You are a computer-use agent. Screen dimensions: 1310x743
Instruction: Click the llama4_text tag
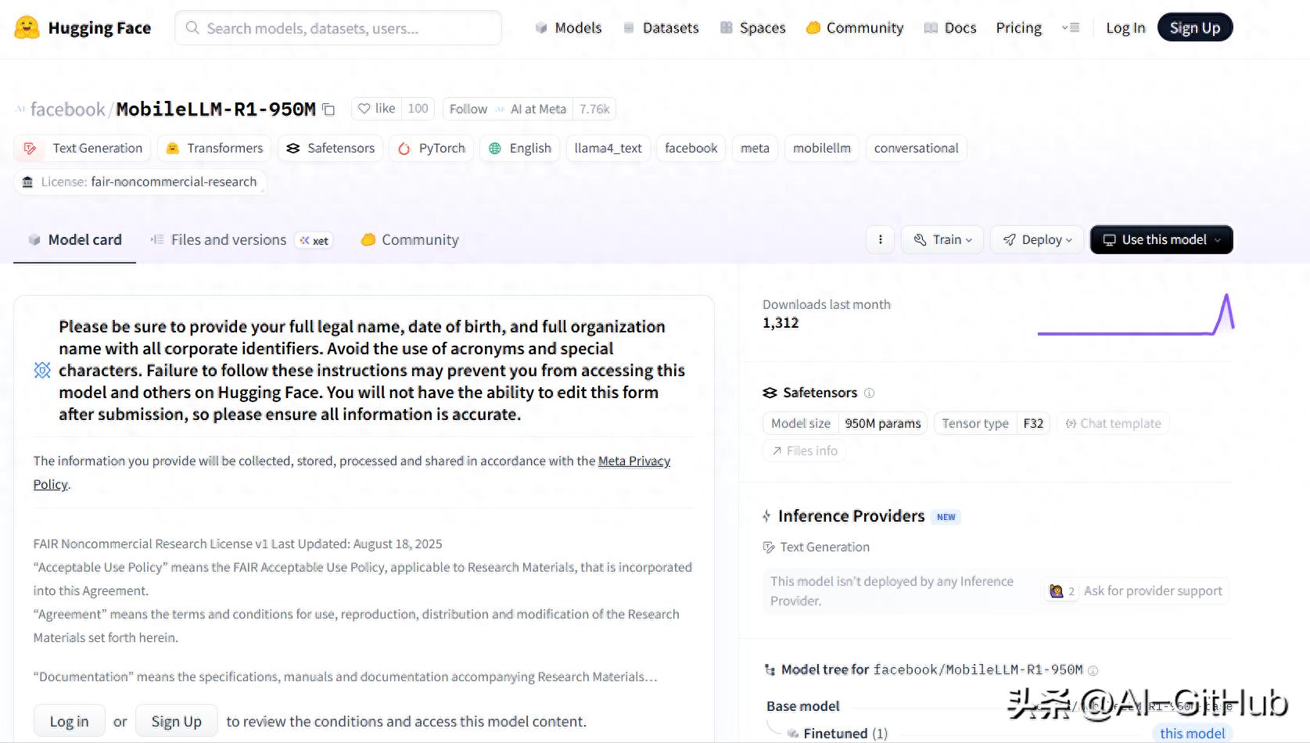pos(608,148)
